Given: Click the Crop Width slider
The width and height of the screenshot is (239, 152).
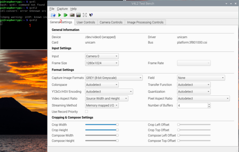Looking at the screenshot, I should 102,125.
